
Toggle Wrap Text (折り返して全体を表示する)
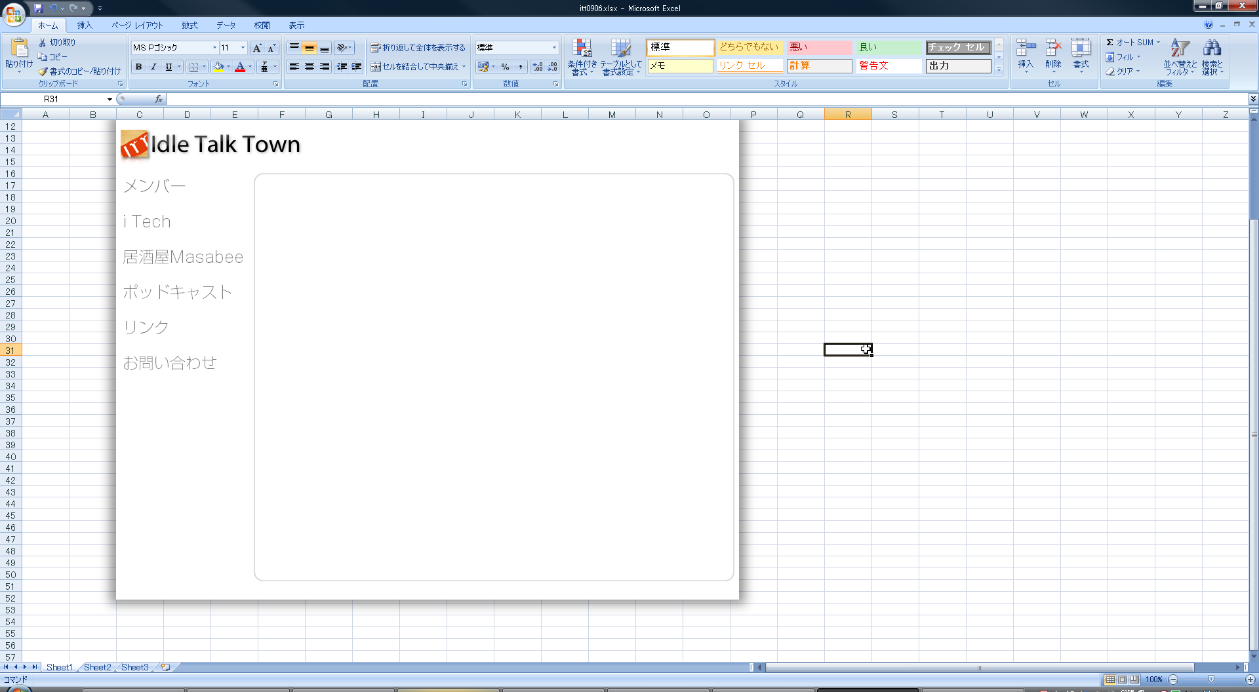point(418,48)
